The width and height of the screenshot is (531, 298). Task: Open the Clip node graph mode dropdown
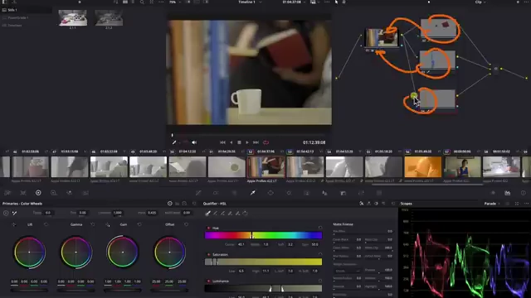(x=480, y=2)
